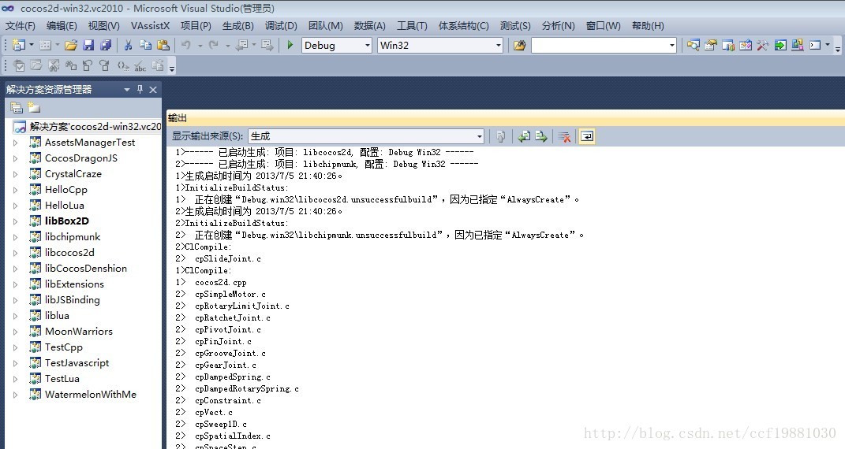Click the 'cocos2d.cpp' output line
Image resolution: width=845 pixels, height=449 pixels.
tap(220, 282)
